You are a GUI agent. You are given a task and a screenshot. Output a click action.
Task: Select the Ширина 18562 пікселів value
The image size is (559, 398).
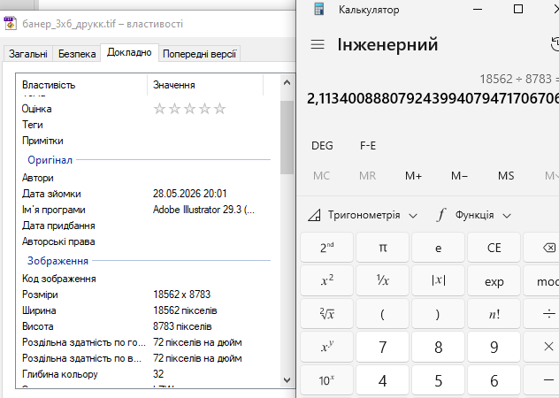185,310
